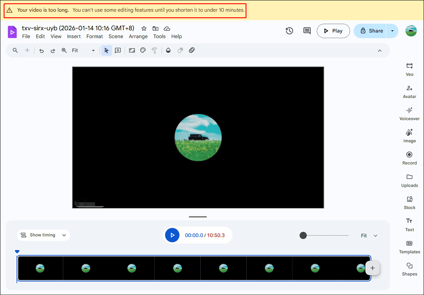Star the txv-sirx-uyb document
Viewport: 424px width, 295px height.
[143, 28]
